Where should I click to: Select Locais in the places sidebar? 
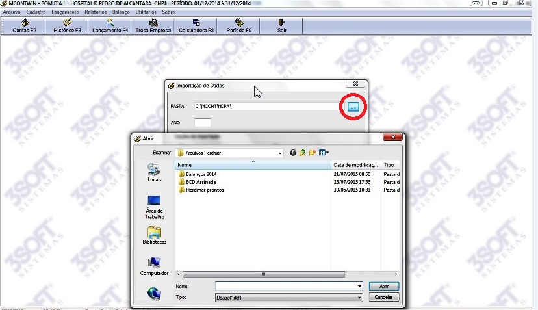click(154, 173)
